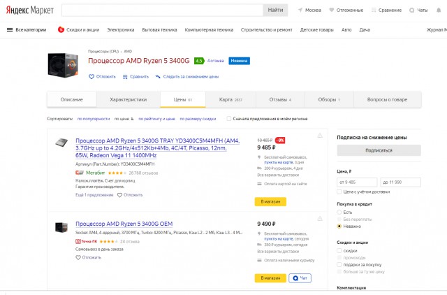Toggle Сначала предложения в моём регионе checkbox
The width and height of the screenshot is (447, 295).
[228, 118]
